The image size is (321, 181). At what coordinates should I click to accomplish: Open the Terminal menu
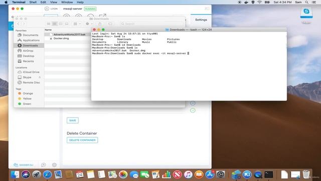tap(19, 2)
